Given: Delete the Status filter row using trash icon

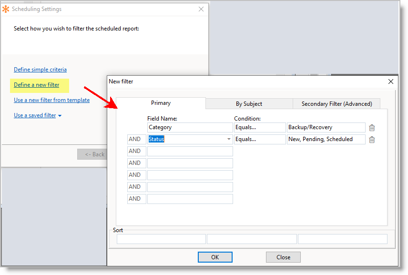Looking at the screenshot, I should pos(372,140).
